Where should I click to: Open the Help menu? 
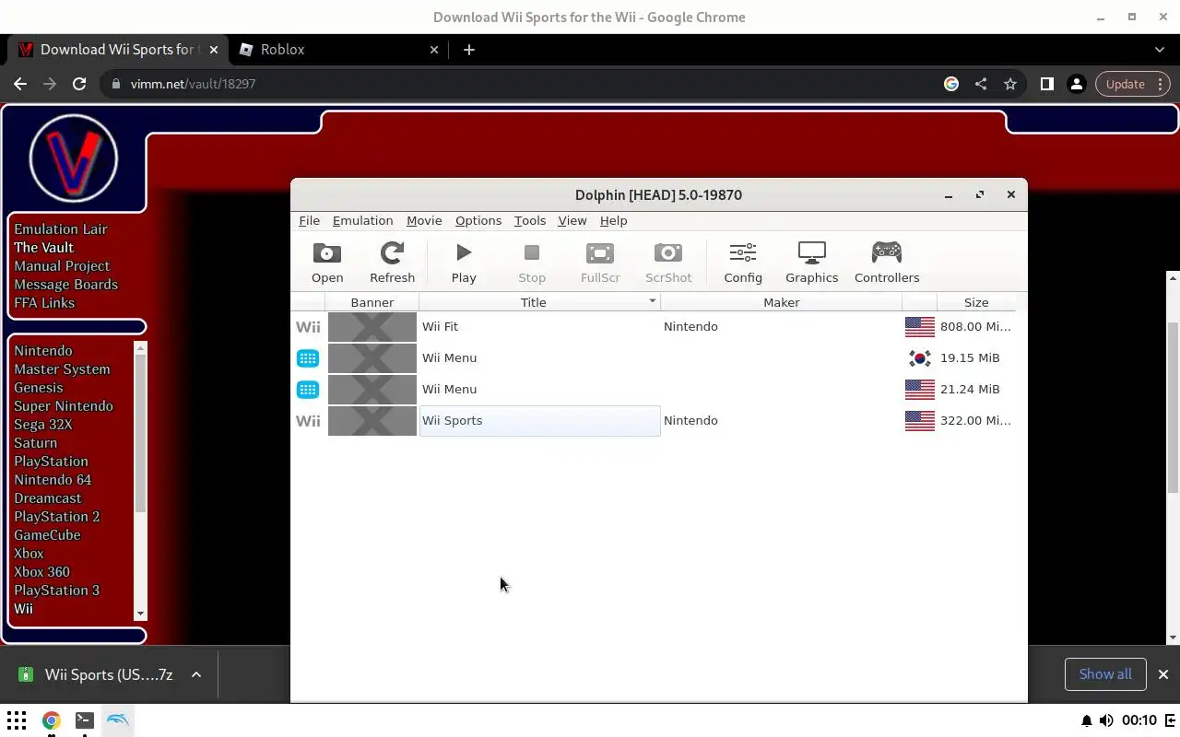pos(613,221)
